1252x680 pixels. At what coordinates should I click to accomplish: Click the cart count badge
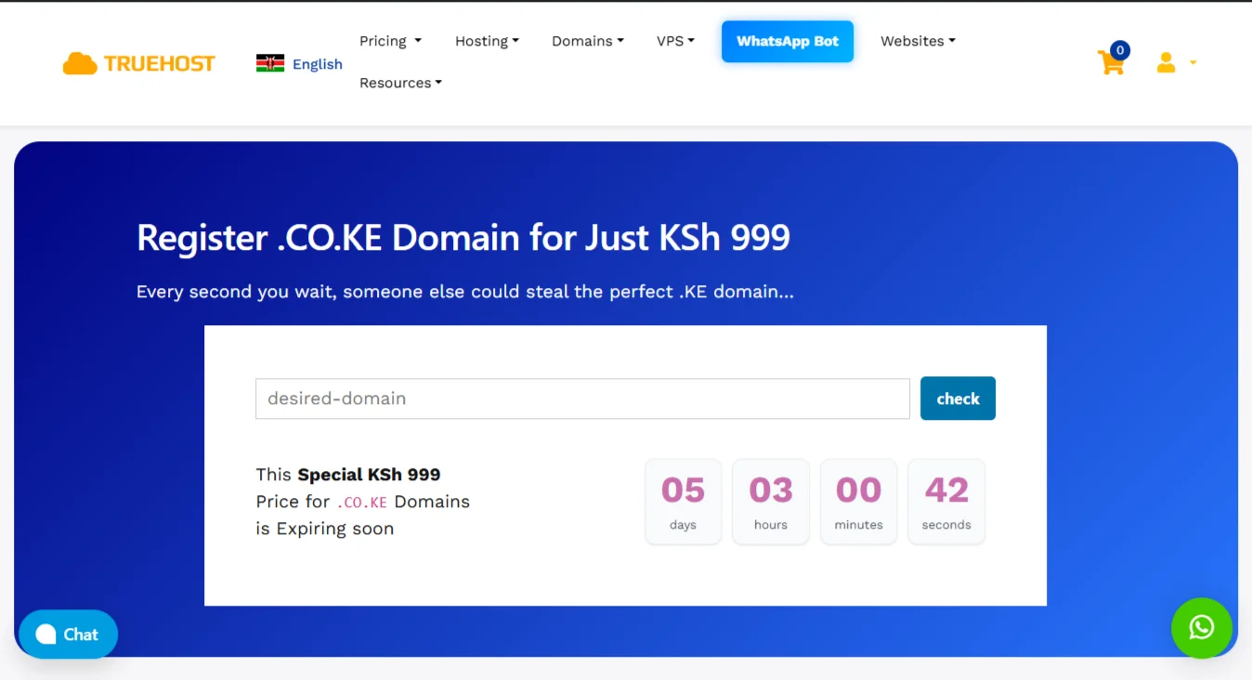(x=1120, y=50)
